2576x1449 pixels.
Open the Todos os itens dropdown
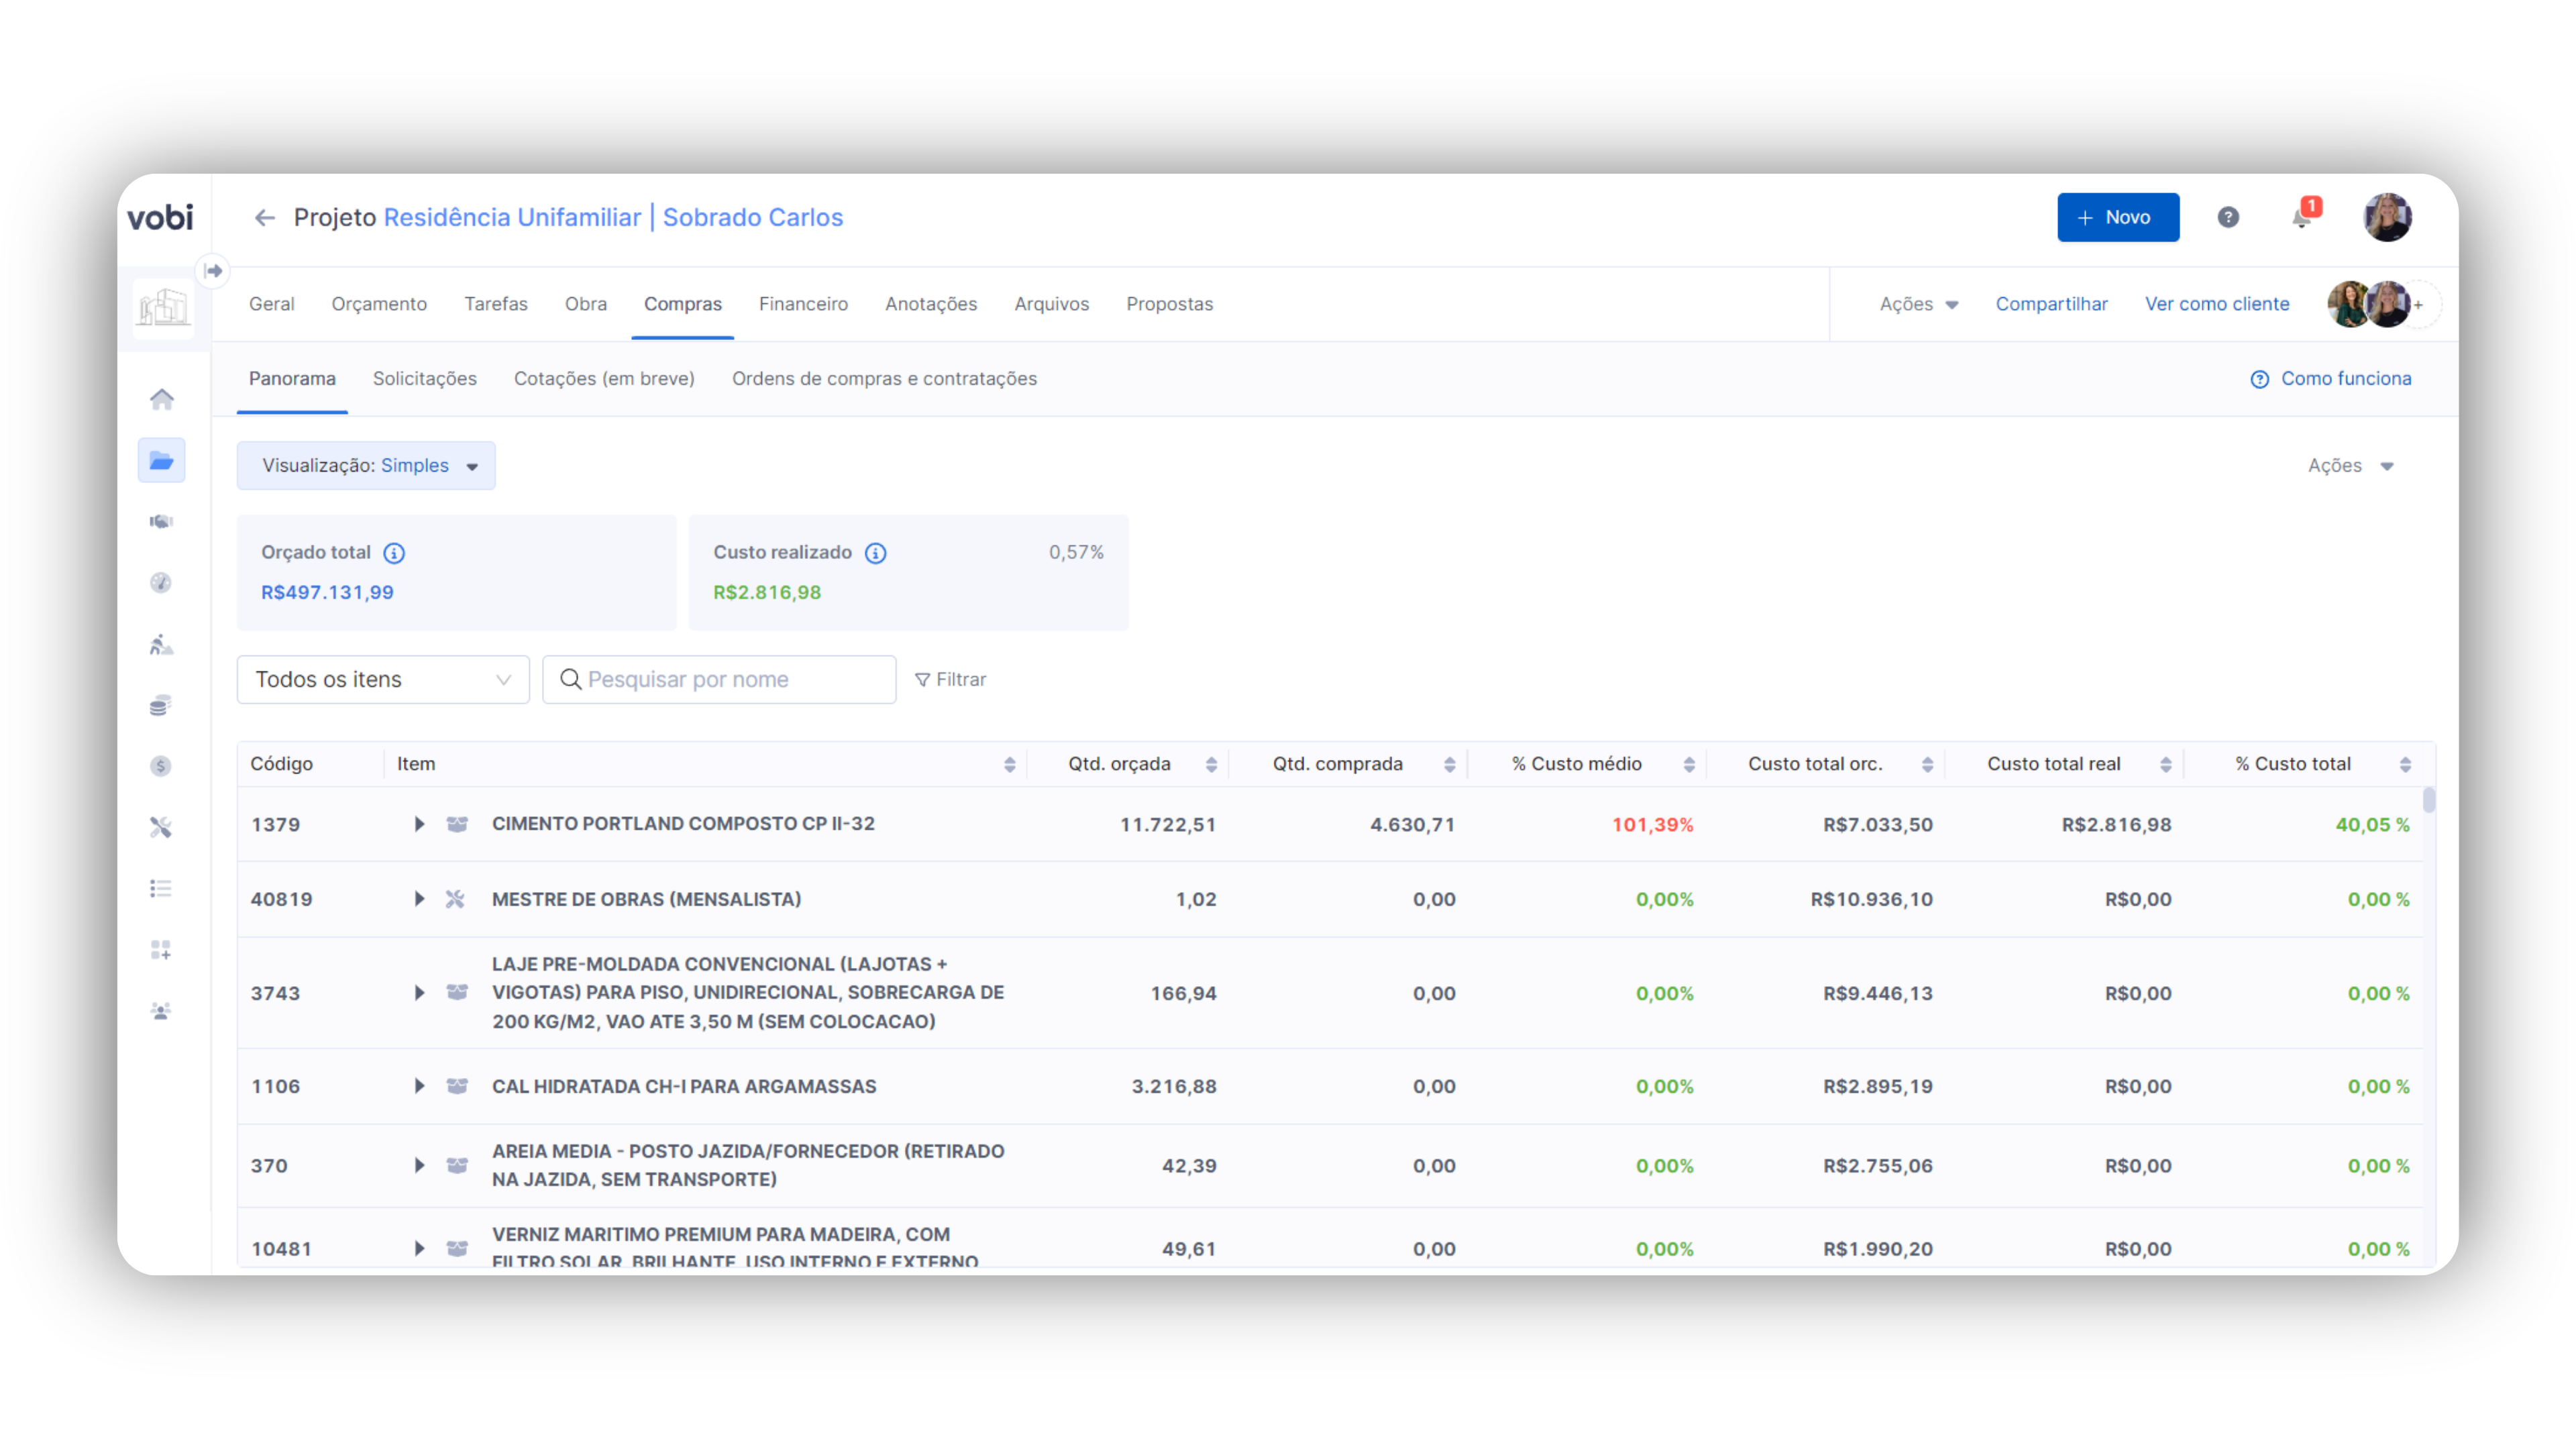click(383, 680)
